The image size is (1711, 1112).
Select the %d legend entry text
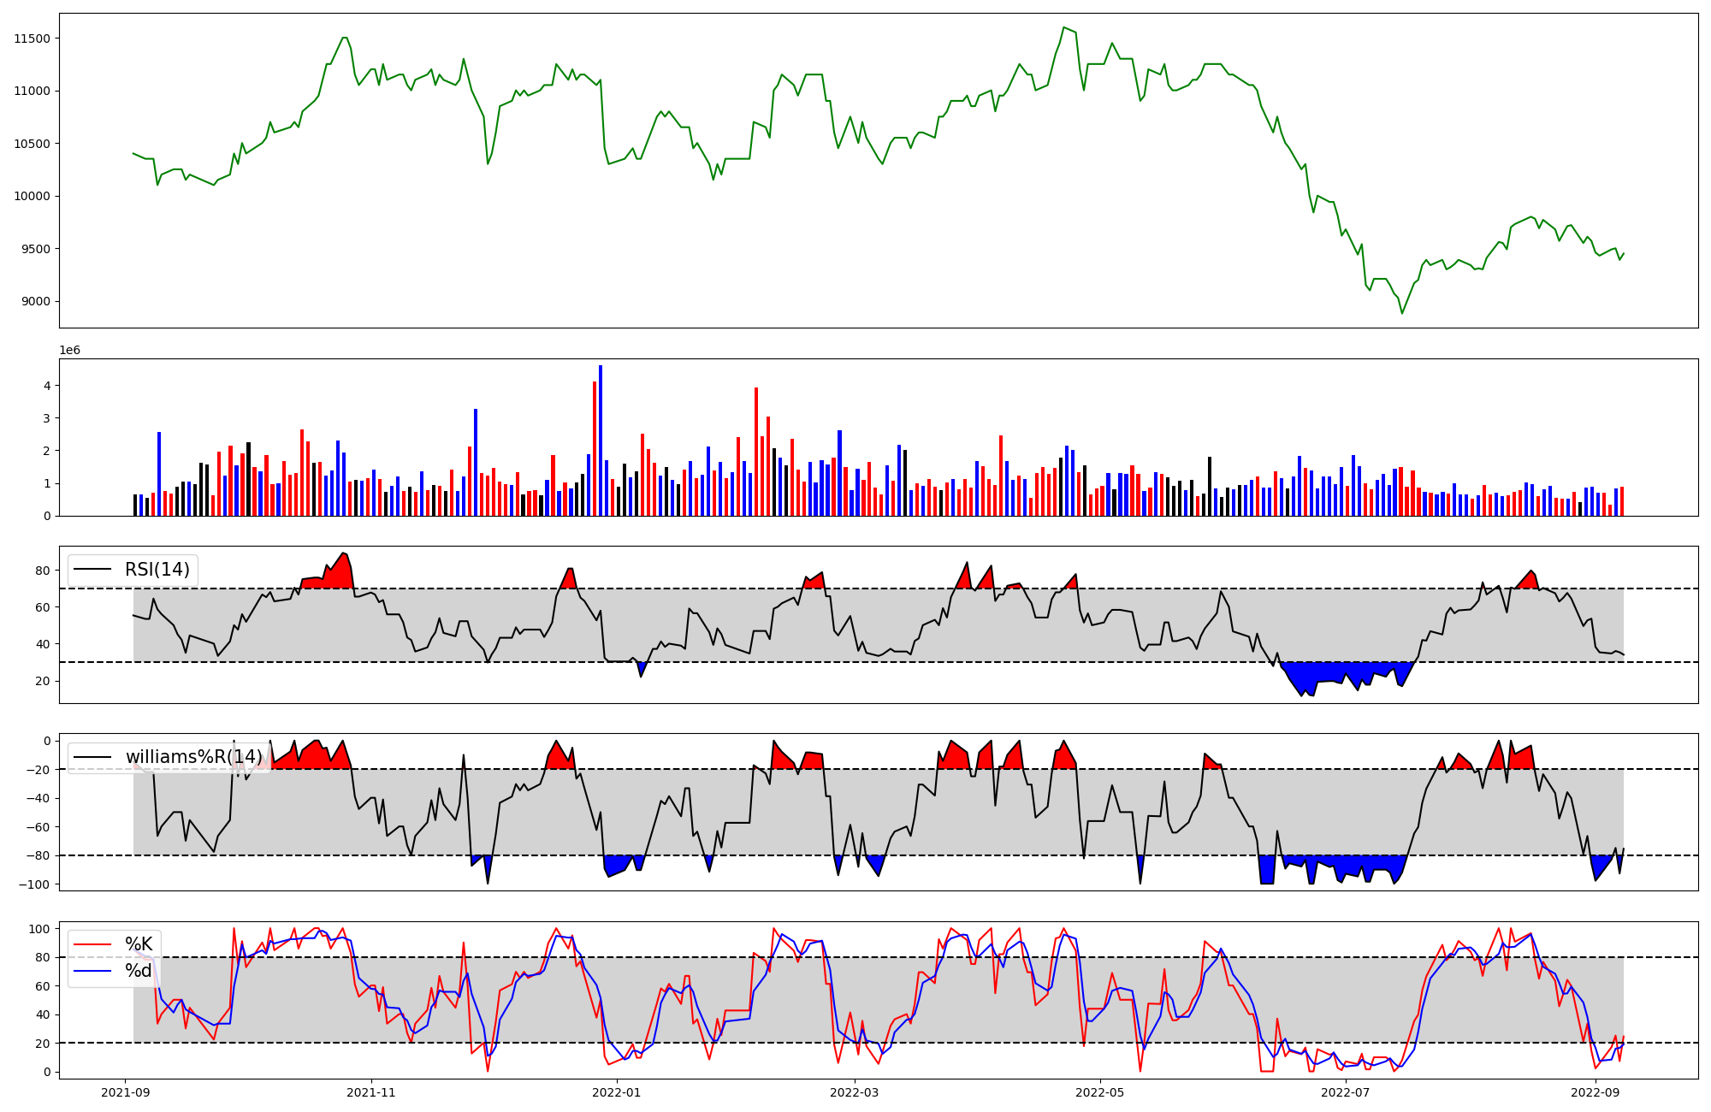pyautogui.click(x=139, y=971)
